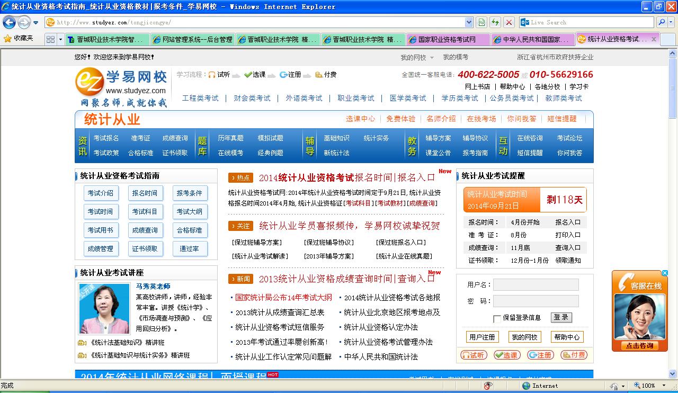Click the 选课 checkmark icon in 学习流程
The width and height of the screenshot is (678, 393).
tap(247, 75)
